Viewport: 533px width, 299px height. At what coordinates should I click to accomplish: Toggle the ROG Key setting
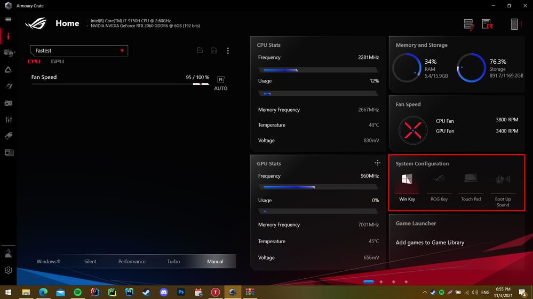click(439, 187)
